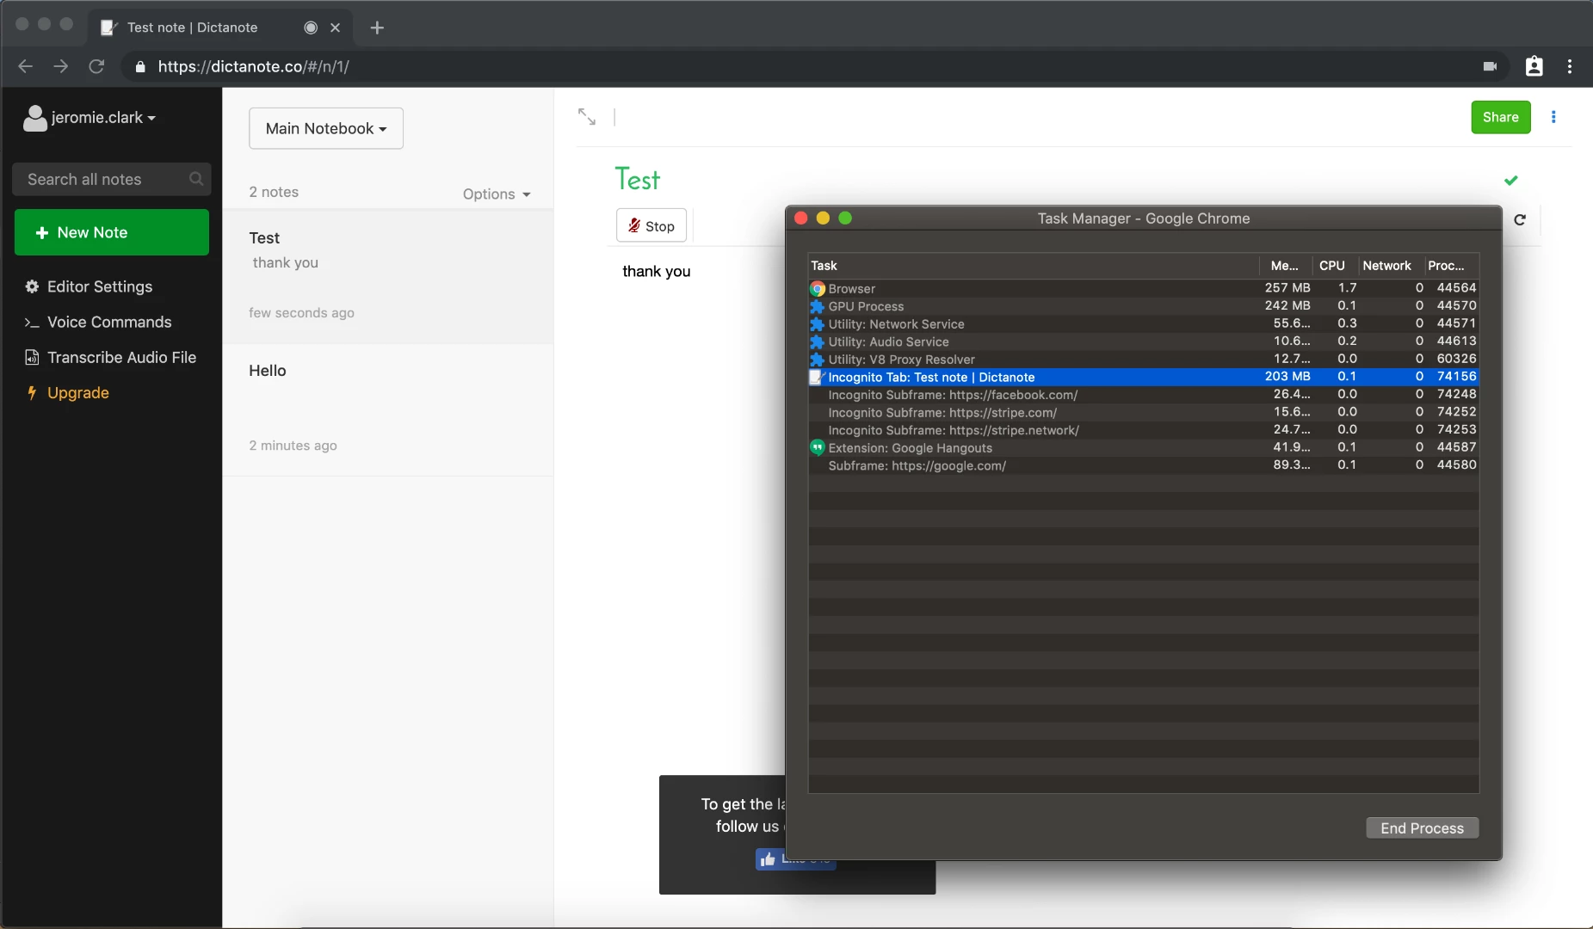Reload the Dictanote page

click(x=96, y=66)
